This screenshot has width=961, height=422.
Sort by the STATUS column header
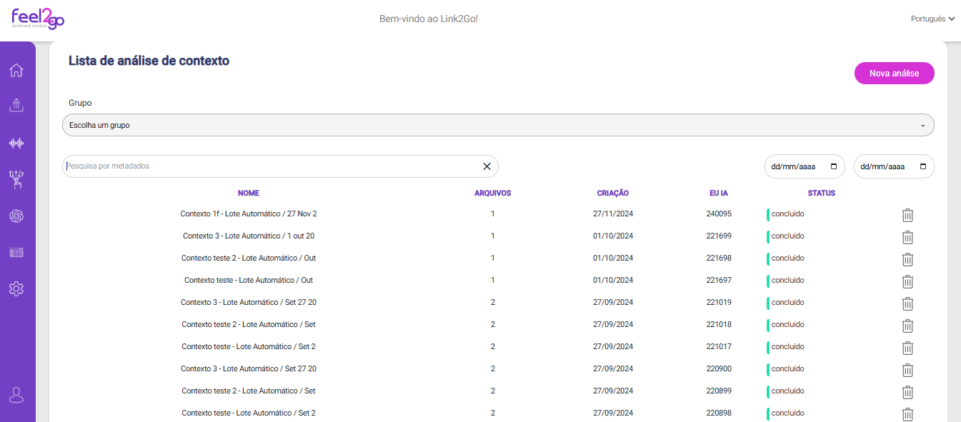pos(822,193)
